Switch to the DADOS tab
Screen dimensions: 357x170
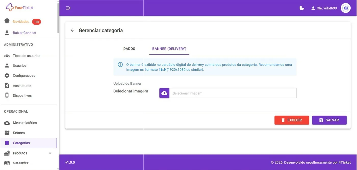click(129, 49)
